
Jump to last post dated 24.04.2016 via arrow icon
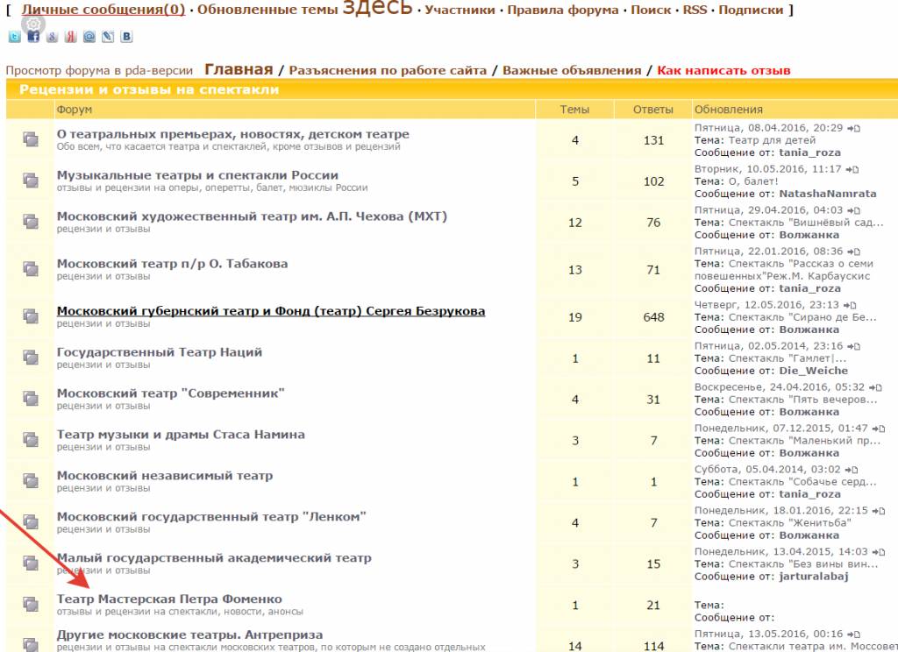[875, 387]
